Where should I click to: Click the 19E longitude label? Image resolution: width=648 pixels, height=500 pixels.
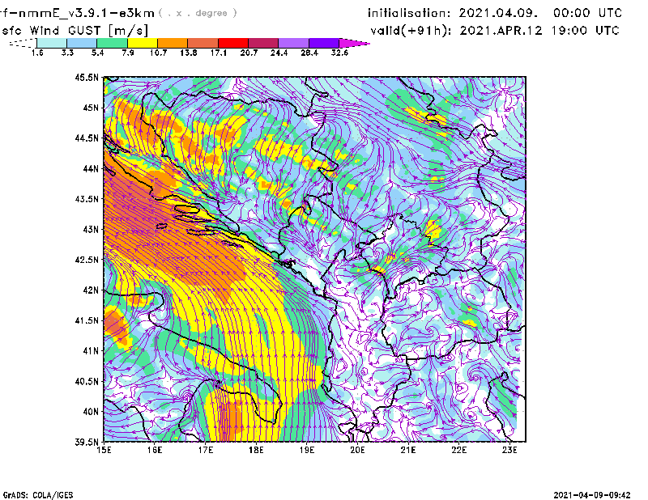coord(307,450)
